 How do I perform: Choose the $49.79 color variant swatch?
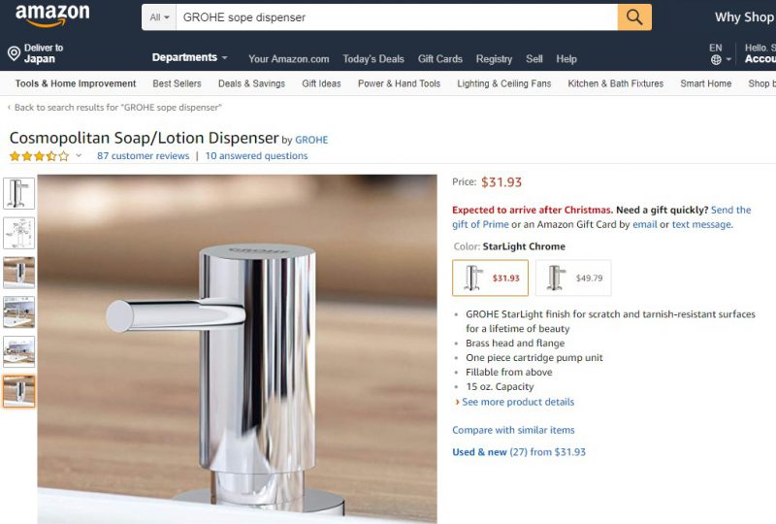point(573,278)
